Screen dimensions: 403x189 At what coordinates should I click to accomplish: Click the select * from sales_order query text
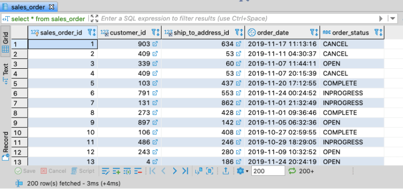pos(48,19)
